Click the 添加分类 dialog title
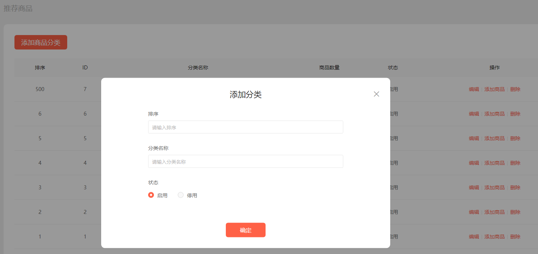Viewport: 538px width, 254px height. coord(246,95)
